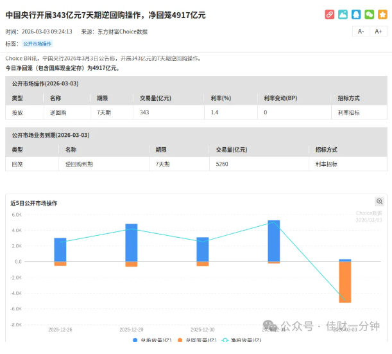
Task: Decrease font size with A- button
Action: click(x=361, y=31)
